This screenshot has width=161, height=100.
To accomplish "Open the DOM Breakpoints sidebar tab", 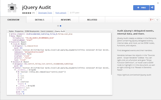I will click(32, 31).
